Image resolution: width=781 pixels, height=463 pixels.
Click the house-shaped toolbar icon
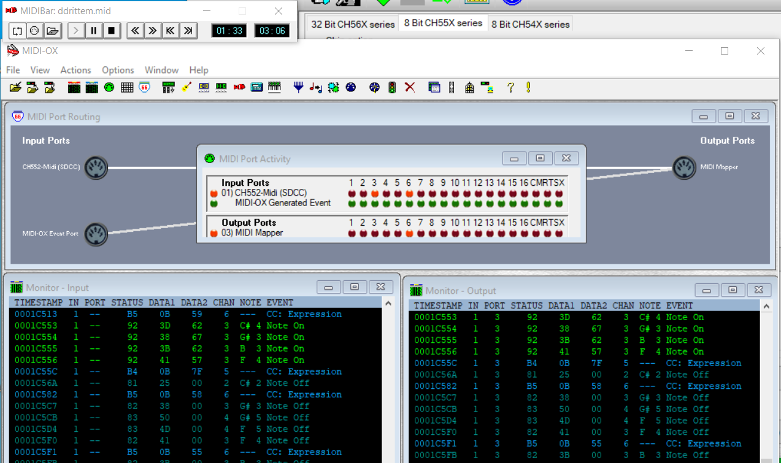coord(469,88)
